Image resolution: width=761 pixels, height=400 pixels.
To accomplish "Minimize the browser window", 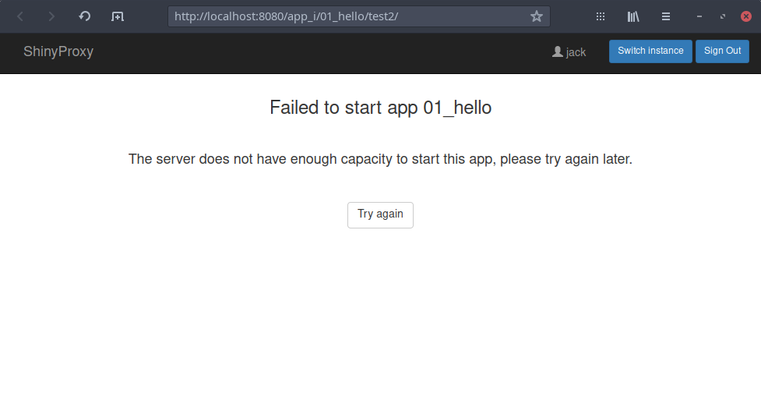I will pos(699,16).
